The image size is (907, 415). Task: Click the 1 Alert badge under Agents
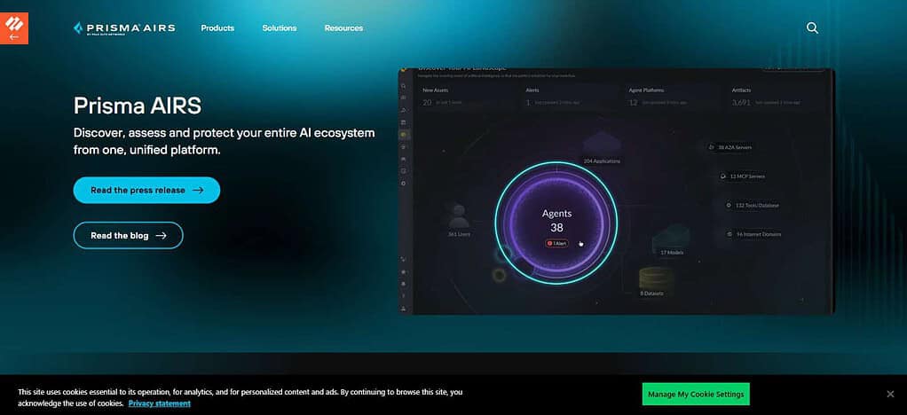coord(556,243)
